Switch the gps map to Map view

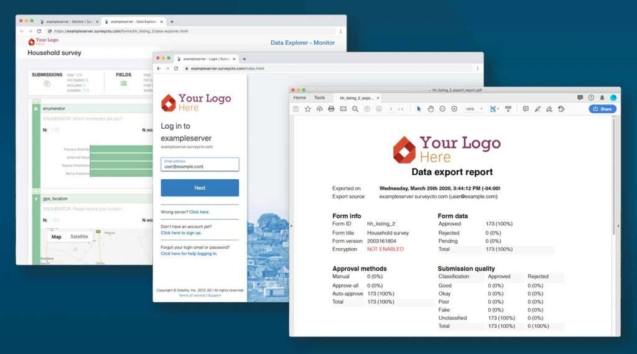tap(57, 236)
